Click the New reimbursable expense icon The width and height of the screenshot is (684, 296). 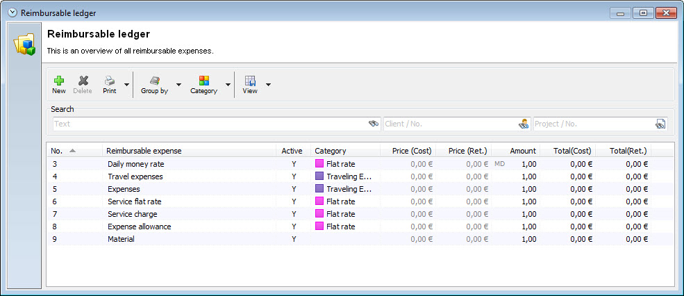point(59,81)
